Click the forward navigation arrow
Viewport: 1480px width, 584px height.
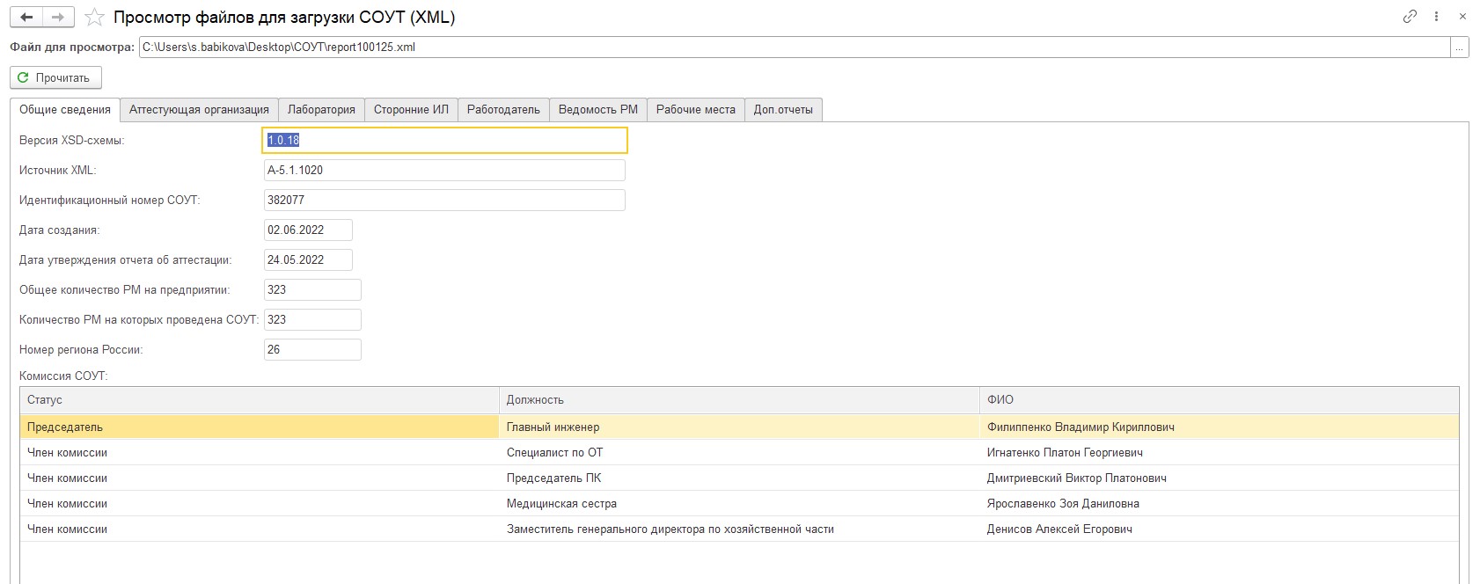58,18
